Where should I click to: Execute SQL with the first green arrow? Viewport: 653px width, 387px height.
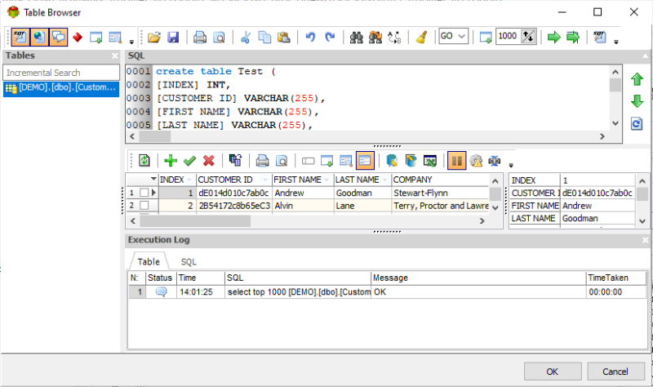(554, 38)
